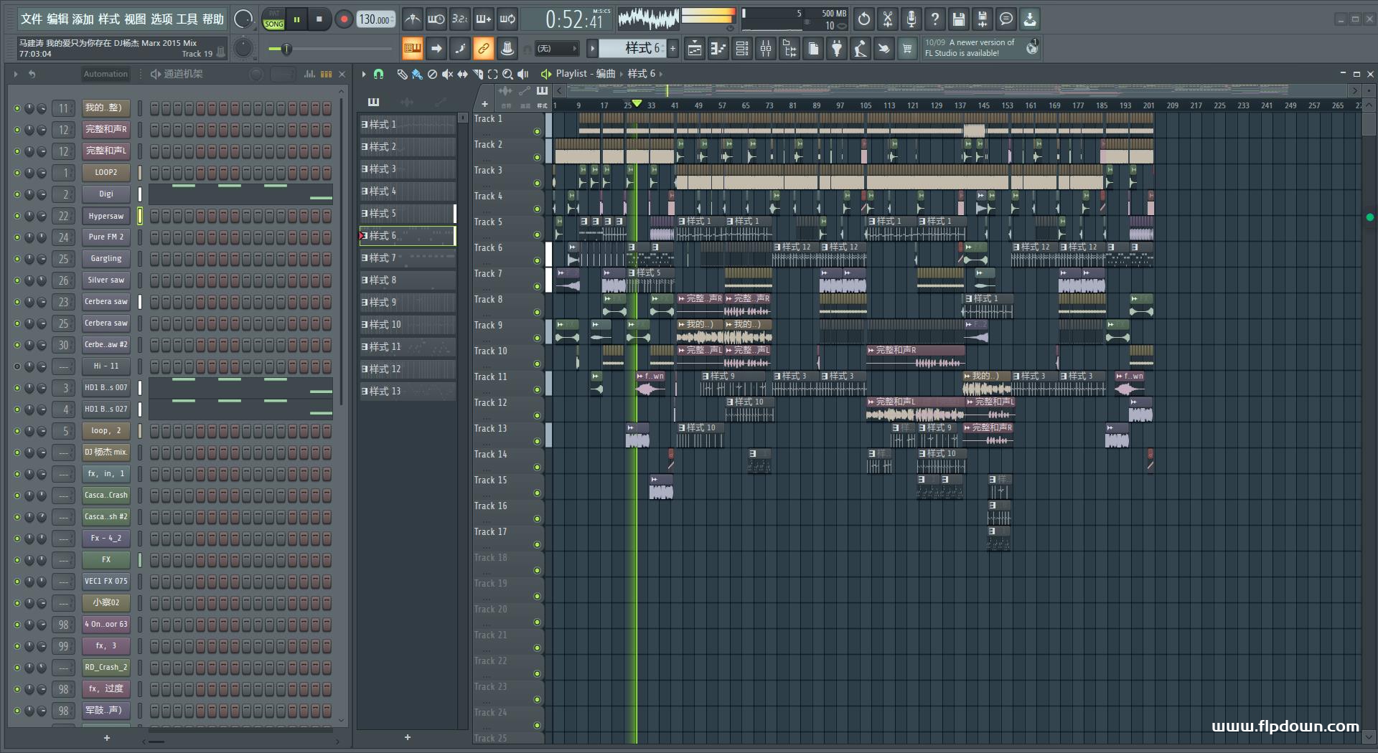
Task: Pause playback with the pause button
Action: click(296, 19)
